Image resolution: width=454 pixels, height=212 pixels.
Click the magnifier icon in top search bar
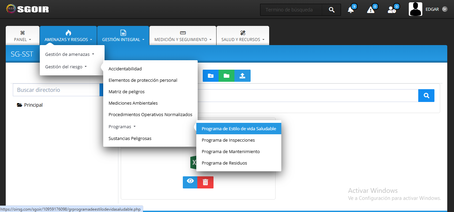coord(332,10)
